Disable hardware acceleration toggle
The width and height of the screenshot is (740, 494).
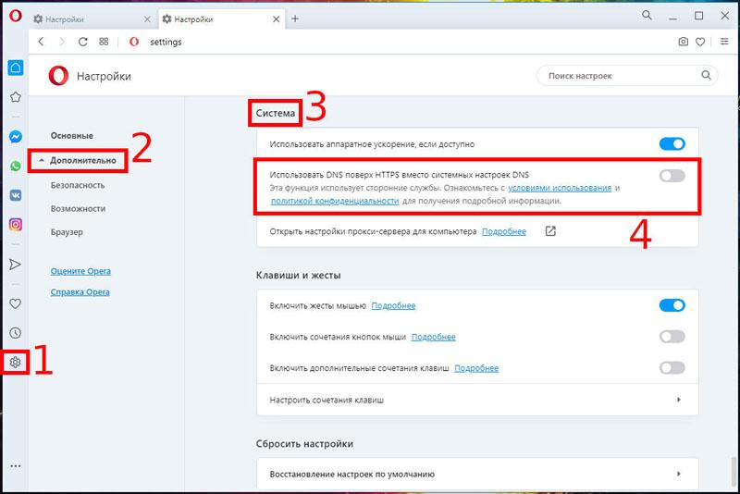tap(672, 144)
